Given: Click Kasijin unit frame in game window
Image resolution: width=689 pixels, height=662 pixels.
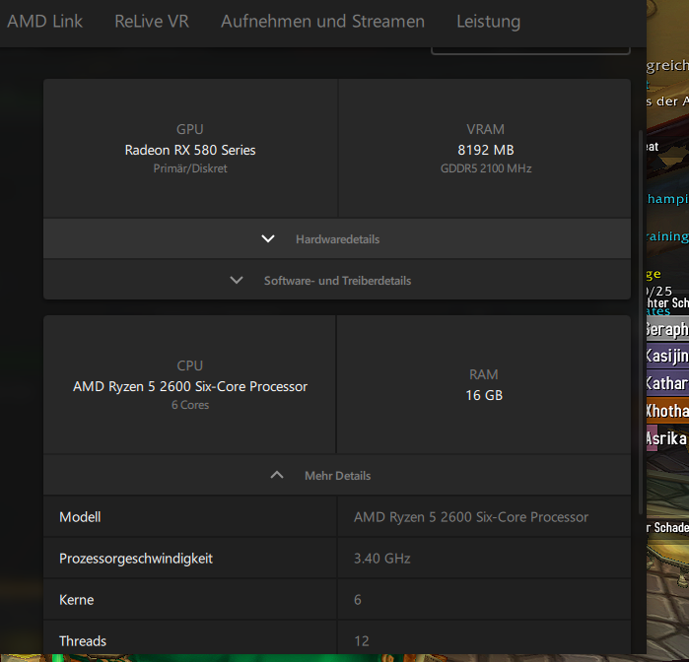Looking at the screenshot, I should [667, 356].
